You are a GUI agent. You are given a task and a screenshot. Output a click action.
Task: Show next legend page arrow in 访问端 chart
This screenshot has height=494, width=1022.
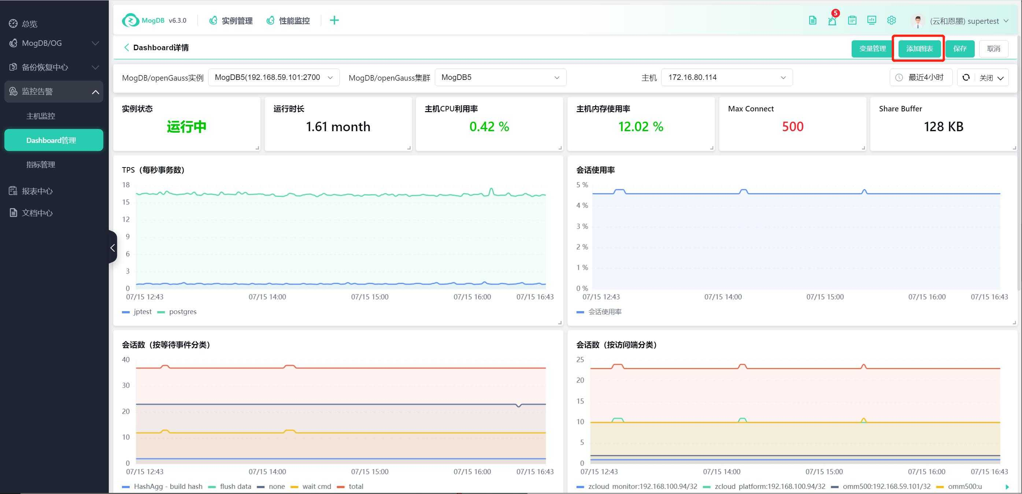1007,487
